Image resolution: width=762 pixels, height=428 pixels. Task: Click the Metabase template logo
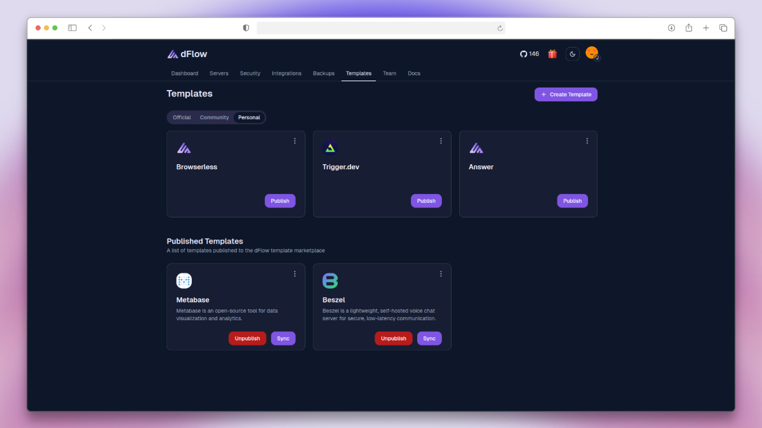point(184,280)
